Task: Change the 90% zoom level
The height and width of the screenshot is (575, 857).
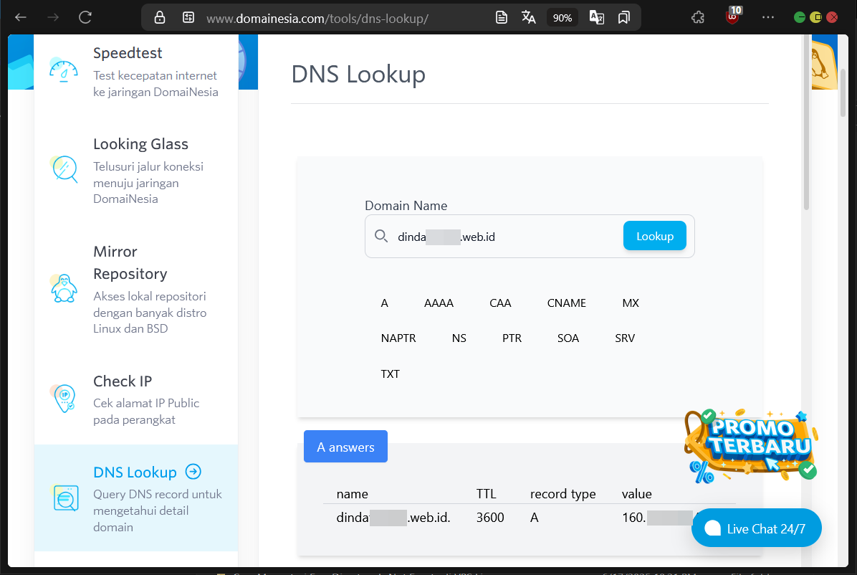Action: [562, 18]
